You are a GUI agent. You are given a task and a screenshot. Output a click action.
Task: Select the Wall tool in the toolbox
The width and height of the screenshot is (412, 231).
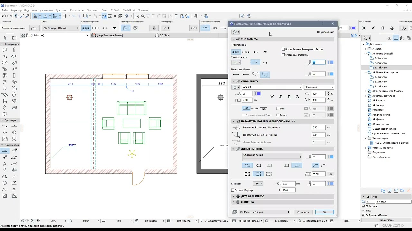(x=5, y=50)
